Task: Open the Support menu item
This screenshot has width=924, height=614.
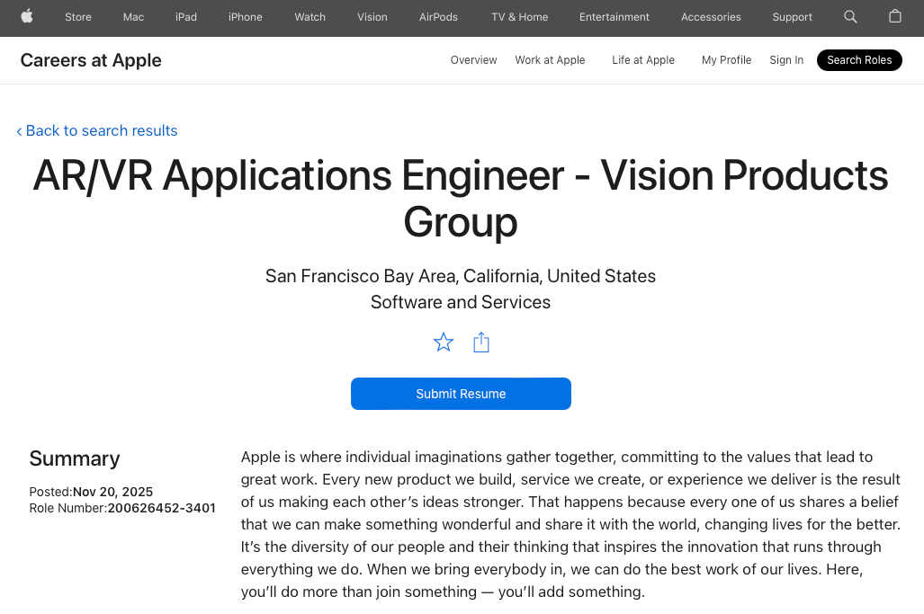Action: click(792, 17)
